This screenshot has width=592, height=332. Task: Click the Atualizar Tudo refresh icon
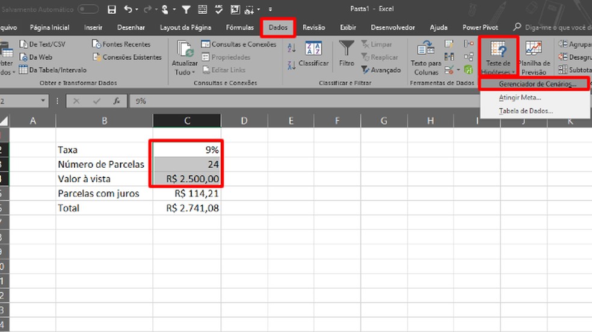185,49
